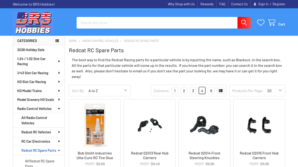The image size is (298, 167).
Task: Open the shopping cart icon
Action: point(272,23)
